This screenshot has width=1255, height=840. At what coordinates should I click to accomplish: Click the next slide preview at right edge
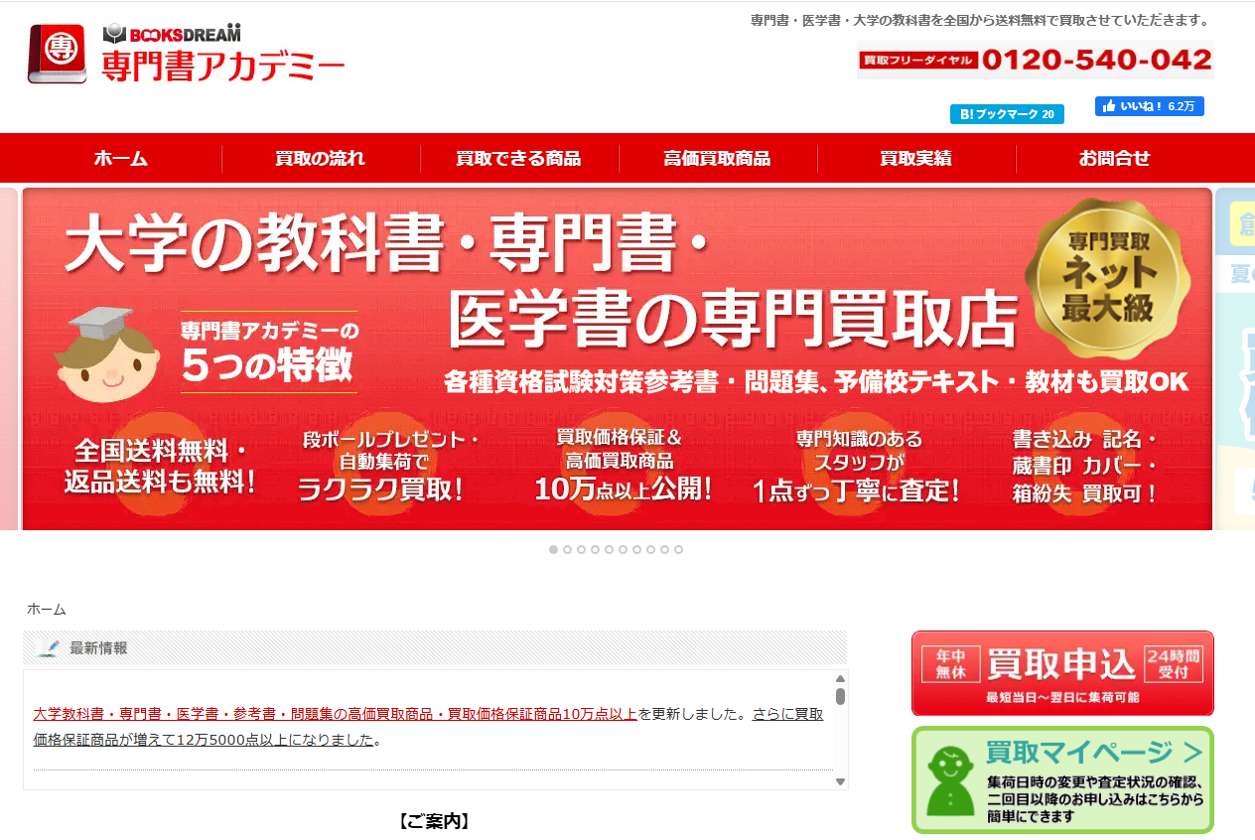(1235, 358)
